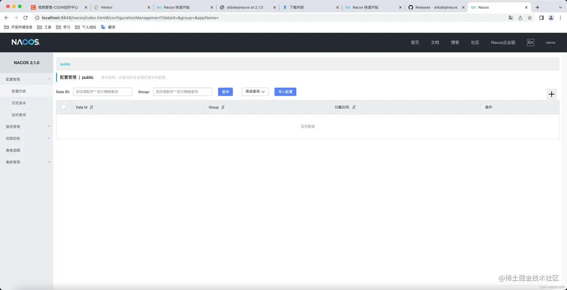The width and height of the screenshot is (567, 290).
Task: Open the 文档 link
Action: pos(435,42)
